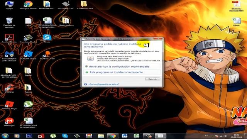Select Reinstalar con la configuración recomendada option
Viewport: 247px width, 139px height.
click(x=122, y=66)
